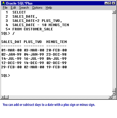
Task: Click the FROM CUSTOMER_SALE query line
Action: click(33, 29)
